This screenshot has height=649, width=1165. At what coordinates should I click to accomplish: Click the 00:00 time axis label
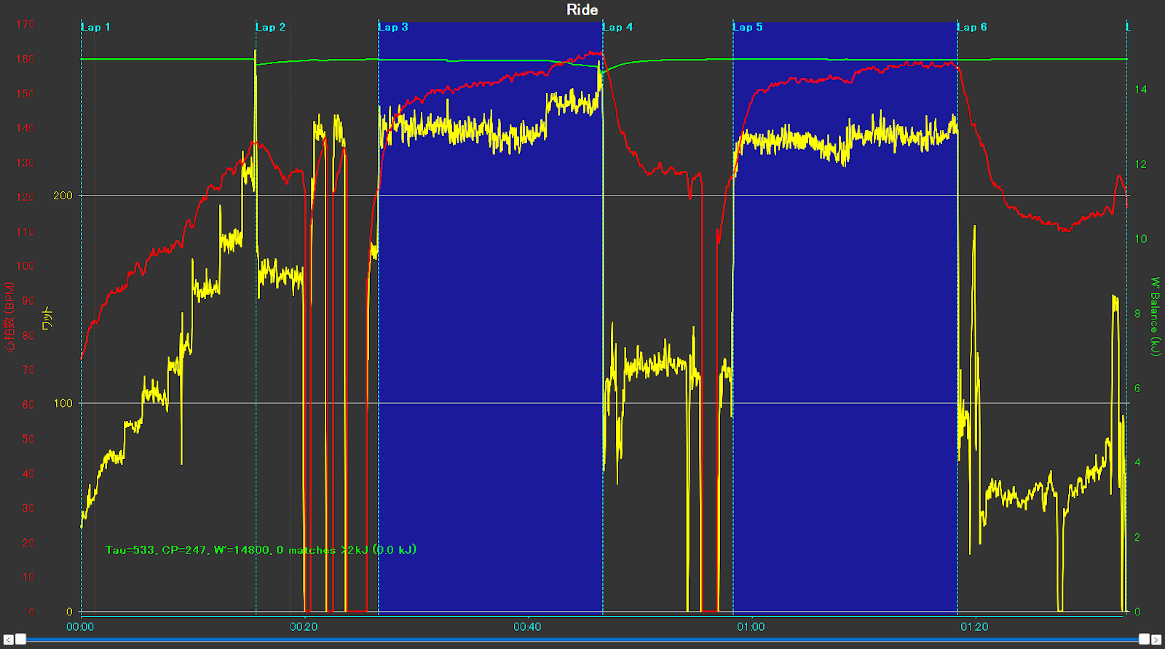click(x=80, y=626)
